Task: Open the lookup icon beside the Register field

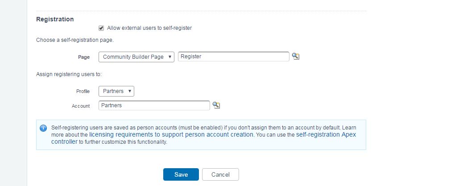Action: pos(295,57)
